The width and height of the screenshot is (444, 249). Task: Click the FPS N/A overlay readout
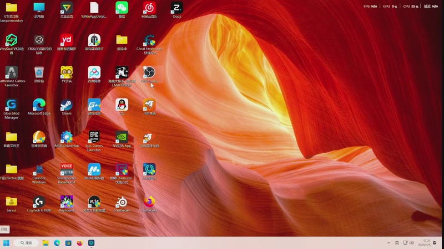370,6
